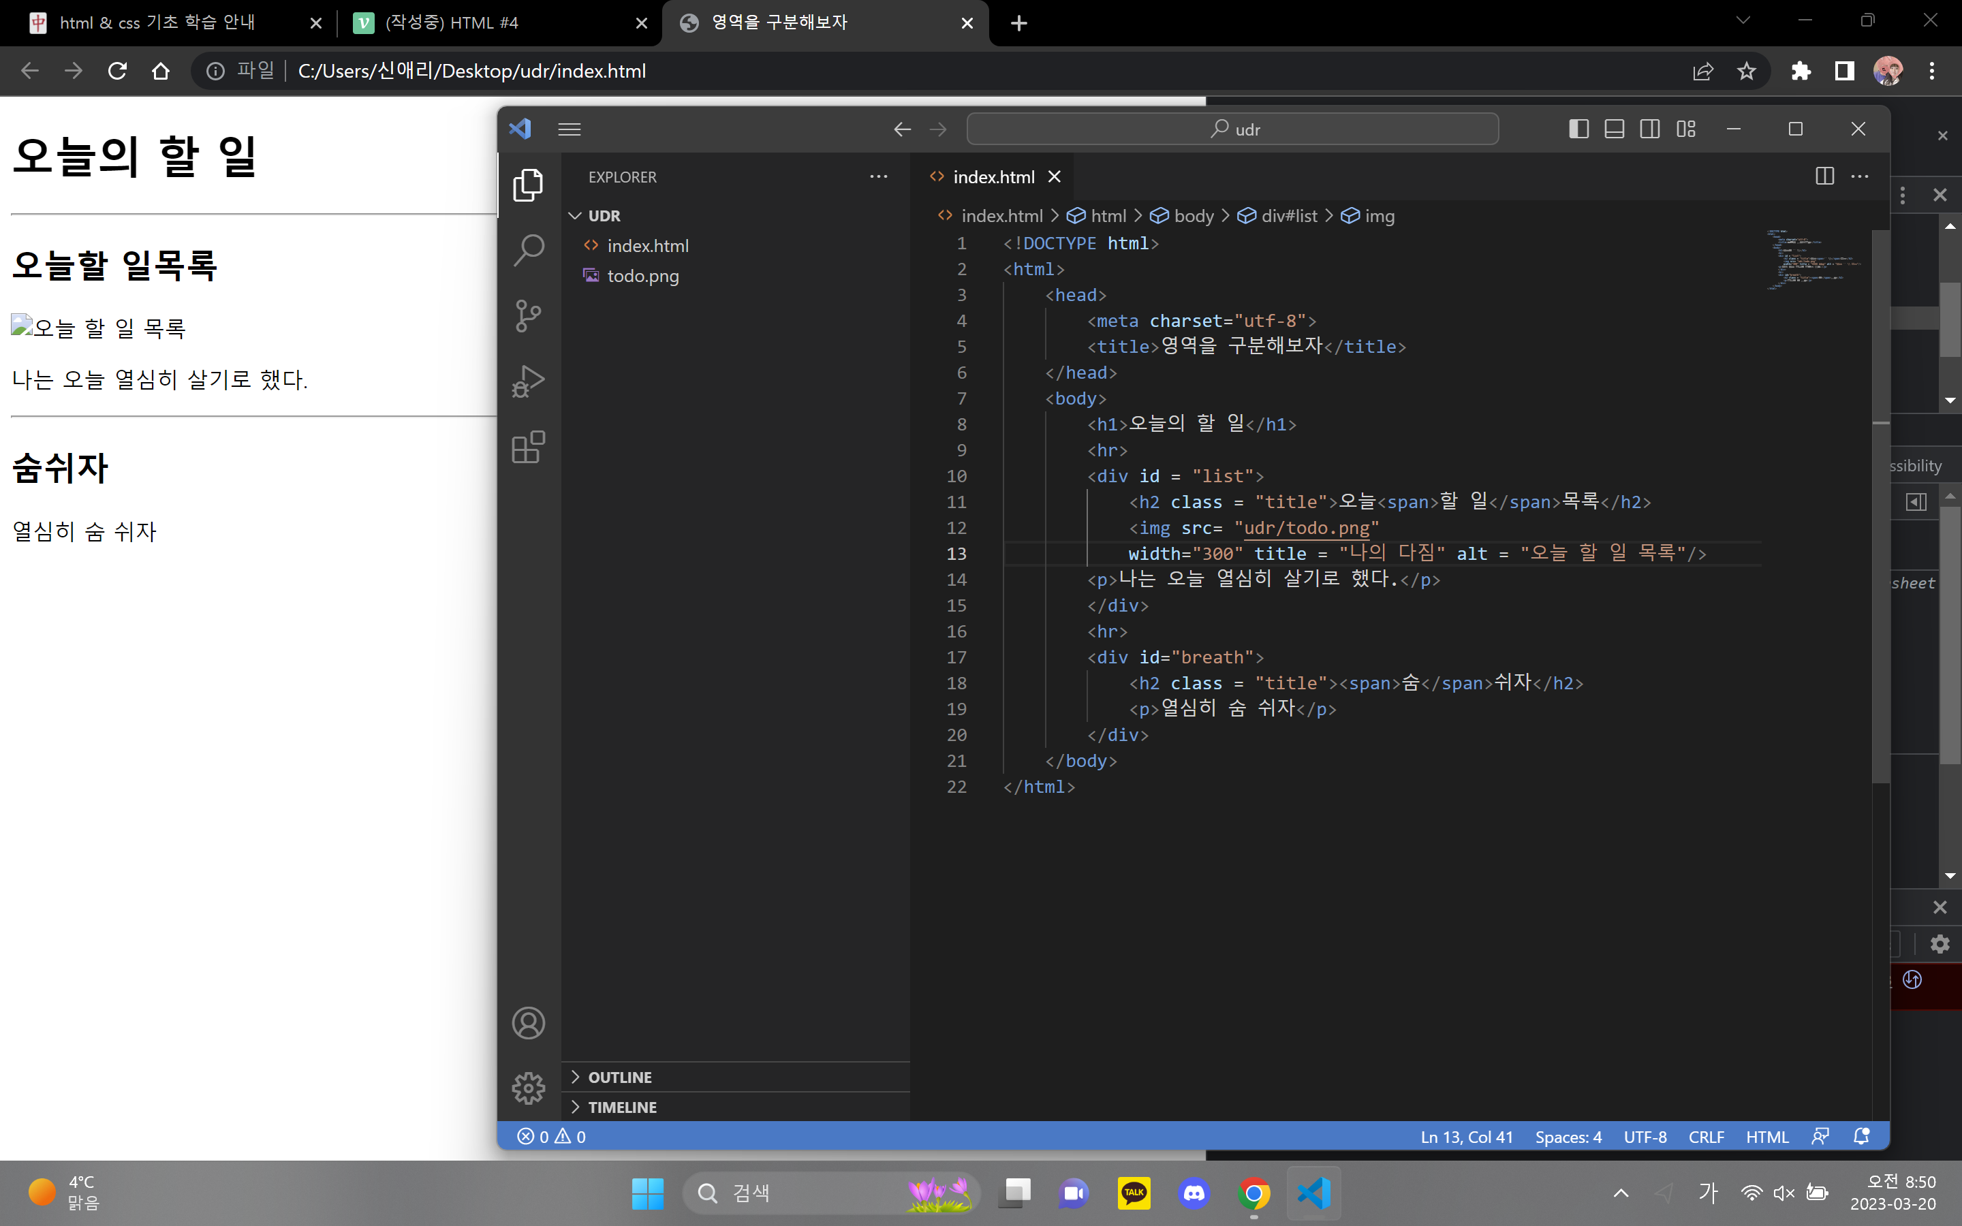This screenshot has width=1962, height=1226.
Task: Open the Search view in activity bar
Action: pos(528,251)
